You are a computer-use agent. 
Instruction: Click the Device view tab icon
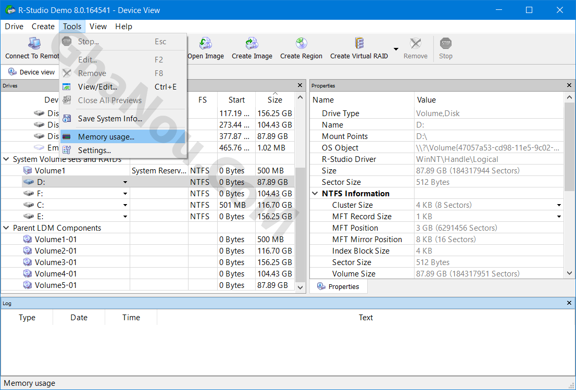tap(12, 72)
